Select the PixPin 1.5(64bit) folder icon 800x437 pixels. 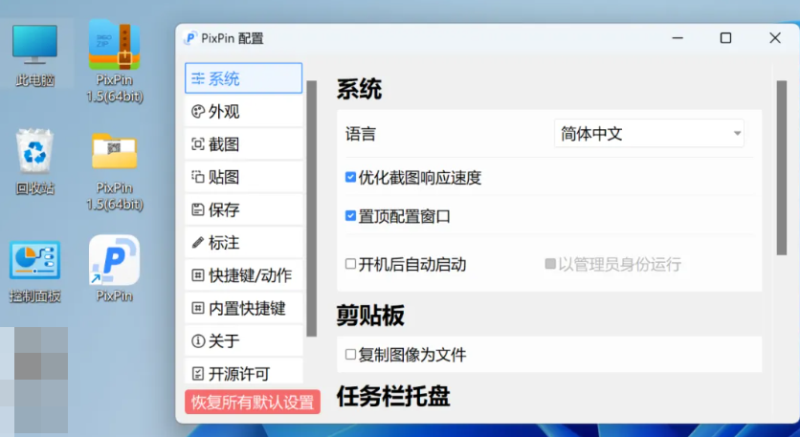[x=114, y=171]
